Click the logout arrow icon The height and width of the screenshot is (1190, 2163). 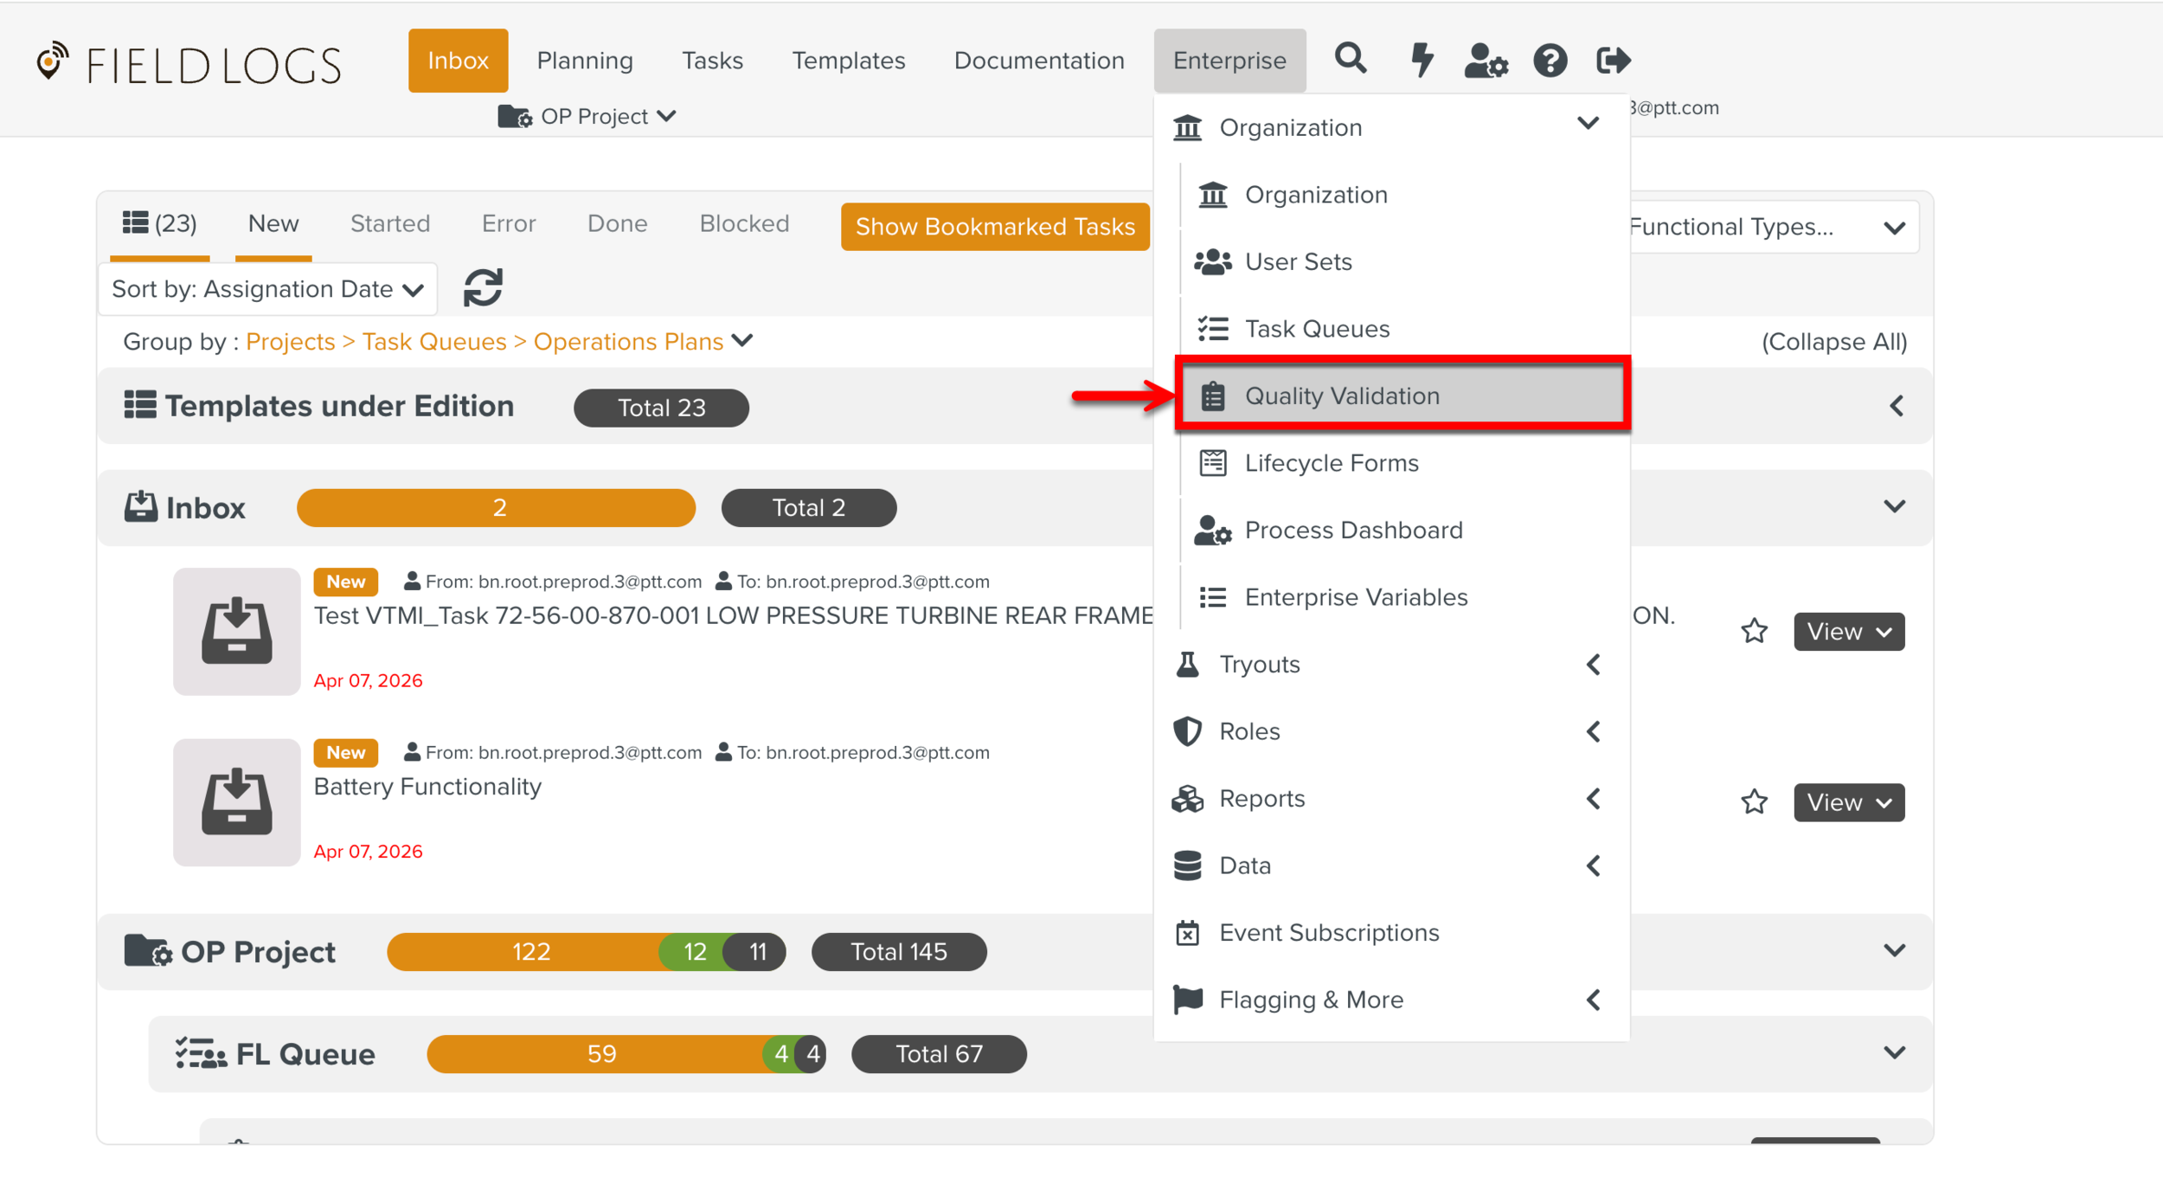[x=1613, y=61]
